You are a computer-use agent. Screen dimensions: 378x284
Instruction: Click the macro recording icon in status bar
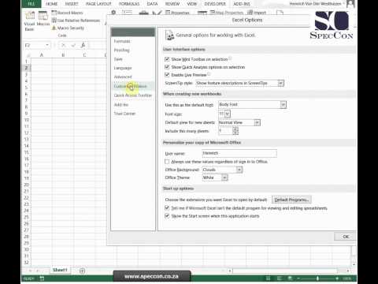click(42, 278)
